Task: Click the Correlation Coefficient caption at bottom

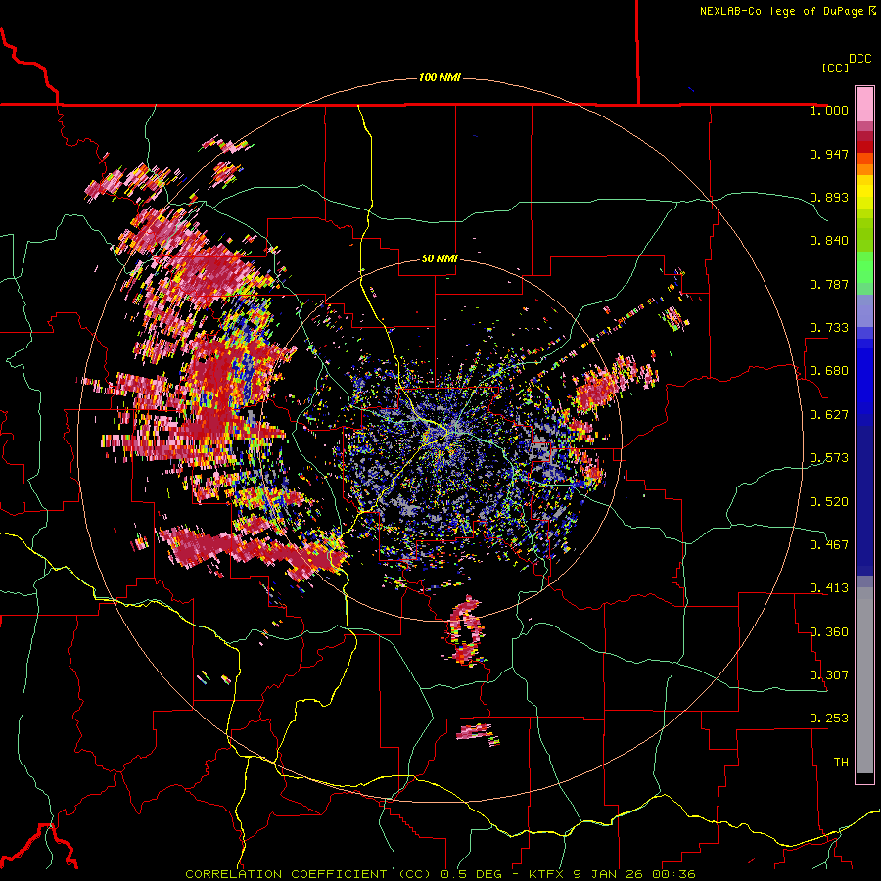Action: tap(440, 874)
